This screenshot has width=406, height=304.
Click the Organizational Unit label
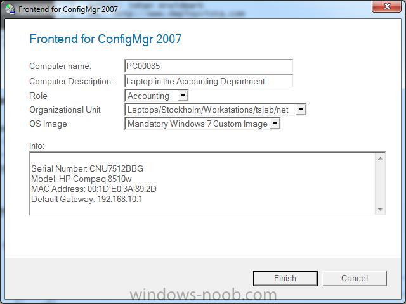65,110
